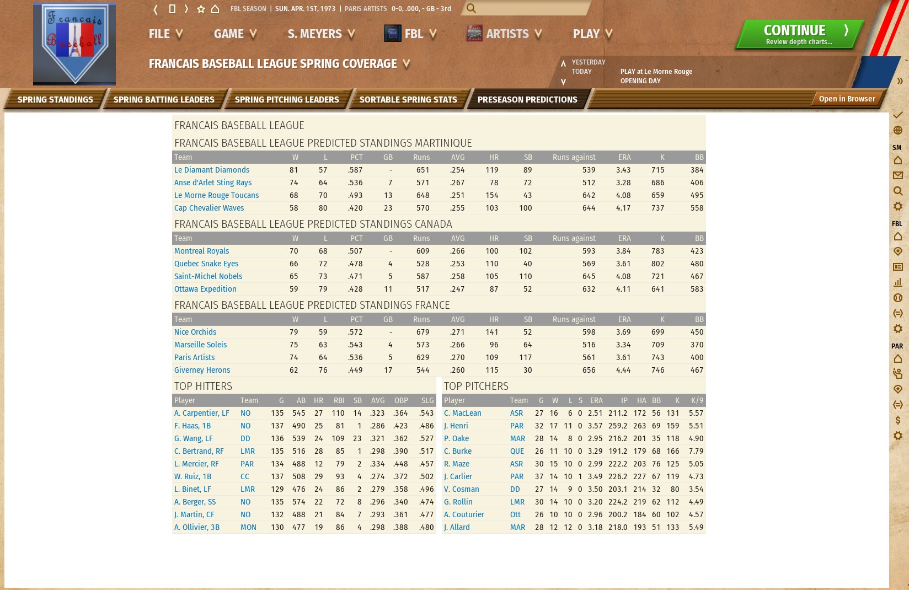Click the Paris finances dollar icon
Viewport: 909px width, 590px height.
(x=897, y=420)
